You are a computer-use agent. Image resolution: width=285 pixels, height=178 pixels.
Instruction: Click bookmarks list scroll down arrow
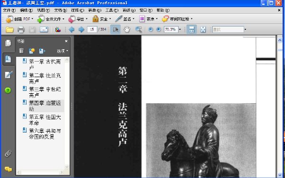(66, 167)
